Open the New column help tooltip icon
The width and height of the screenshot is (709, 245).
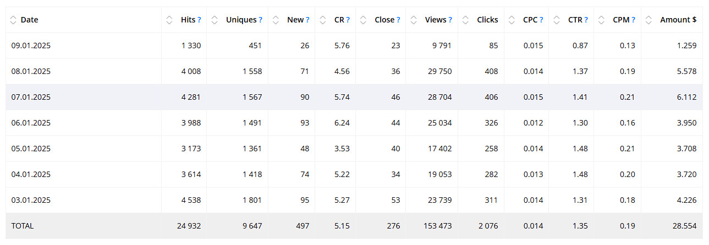coord(307,20)
